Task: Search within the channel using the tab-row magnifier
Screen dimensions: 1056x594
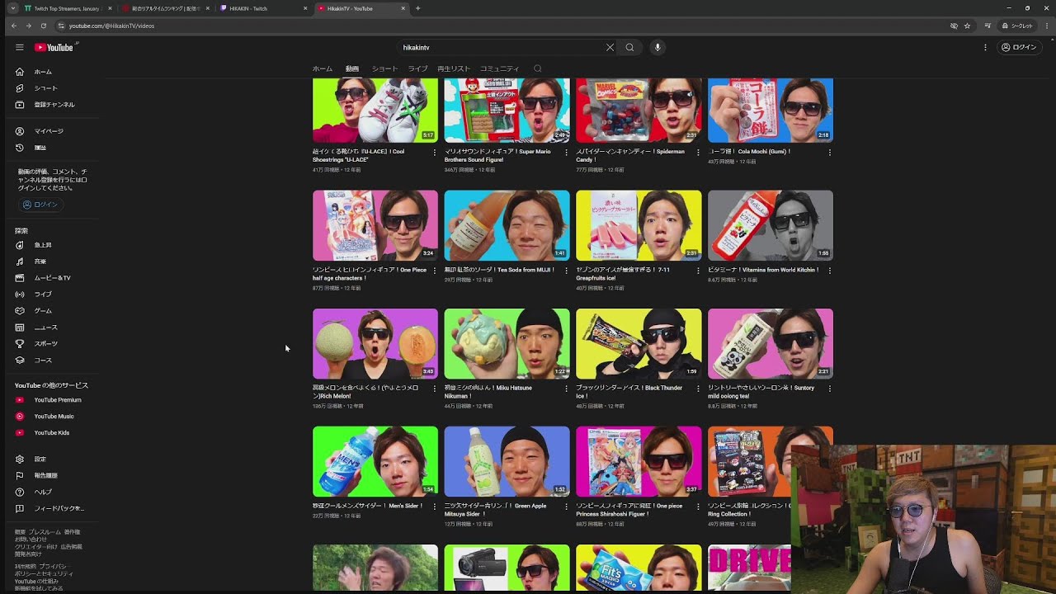Action: tap(538, 68)
